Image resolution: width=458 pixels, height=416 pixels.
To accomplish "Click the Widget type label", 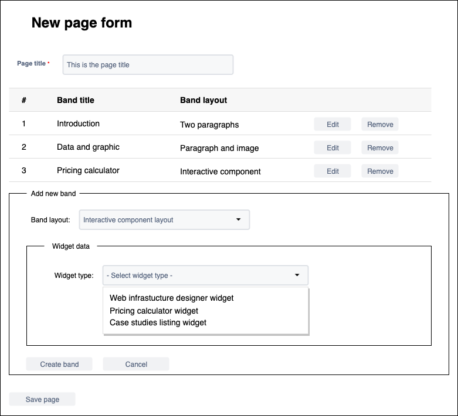I will point(74,276).
